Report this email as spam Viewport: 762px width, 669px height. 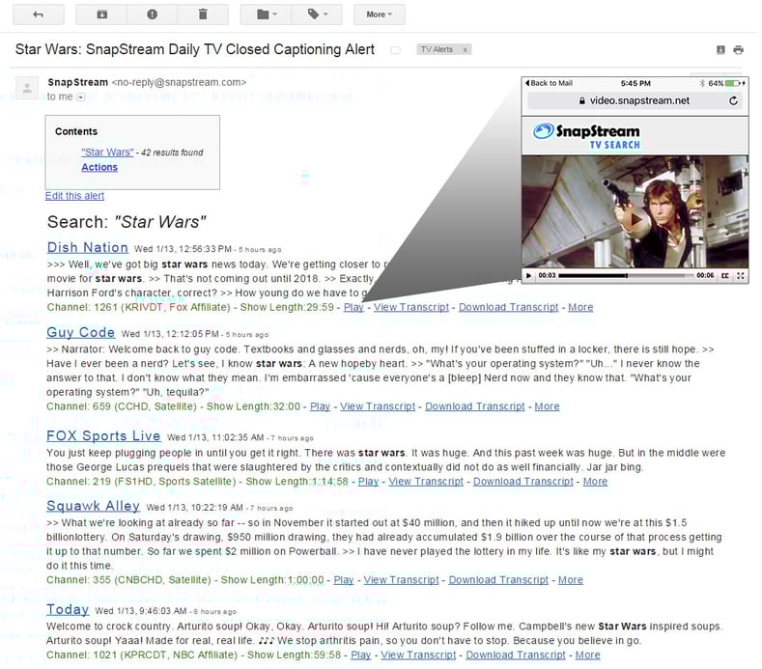click(x=153, y=14)
